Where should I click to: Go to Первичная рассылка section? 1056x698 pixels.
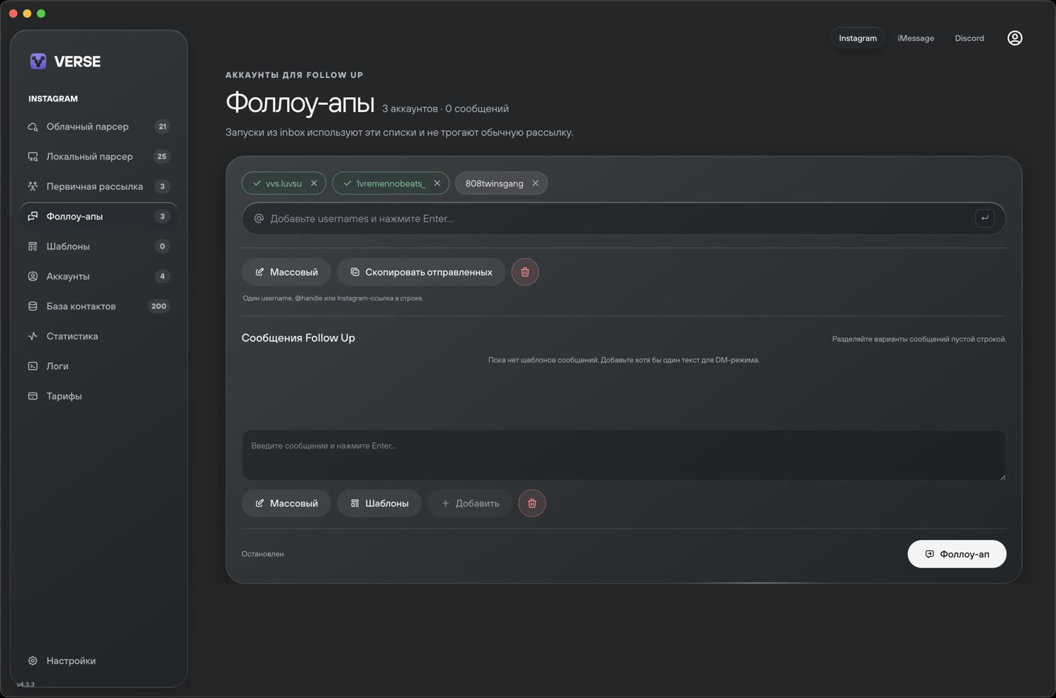tap(99, 186)
